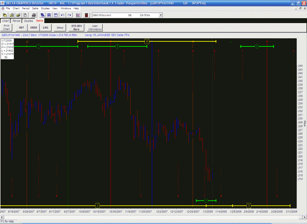Switch to the Chart tab

pyautogui.click(x=5, y=21)
